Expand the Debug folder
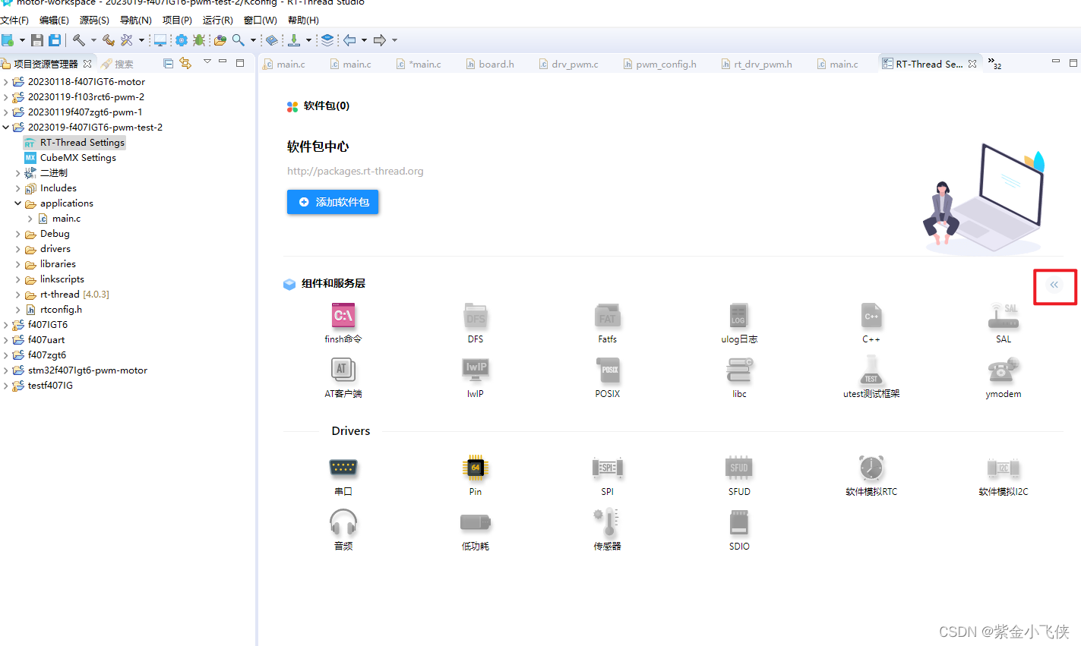 18,234
